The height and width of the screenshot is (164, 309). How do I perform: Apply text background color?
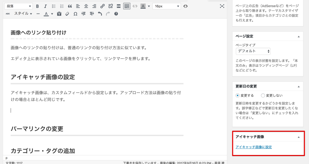143,6
